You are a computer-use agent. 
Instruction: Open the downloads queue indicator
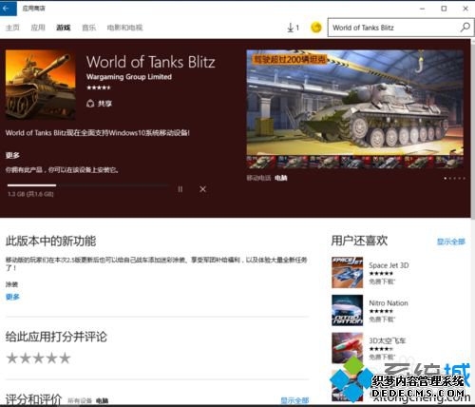293,28
